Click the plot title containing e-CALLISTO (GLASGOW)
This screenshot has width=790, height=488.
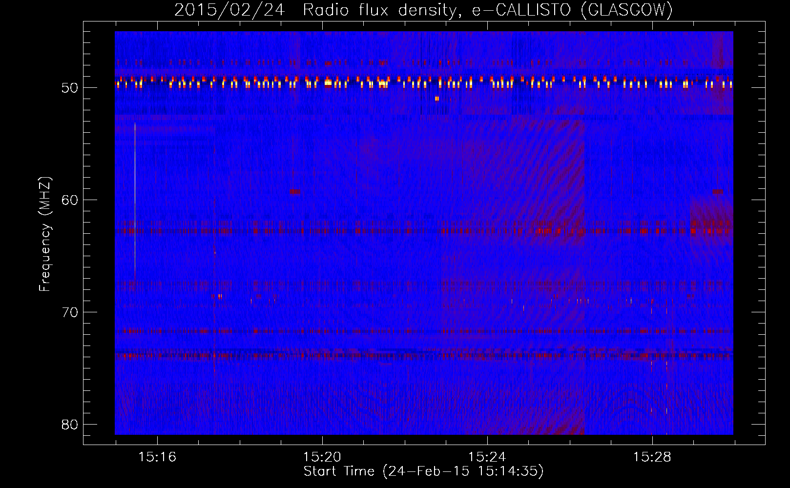[x=423, y=10]
